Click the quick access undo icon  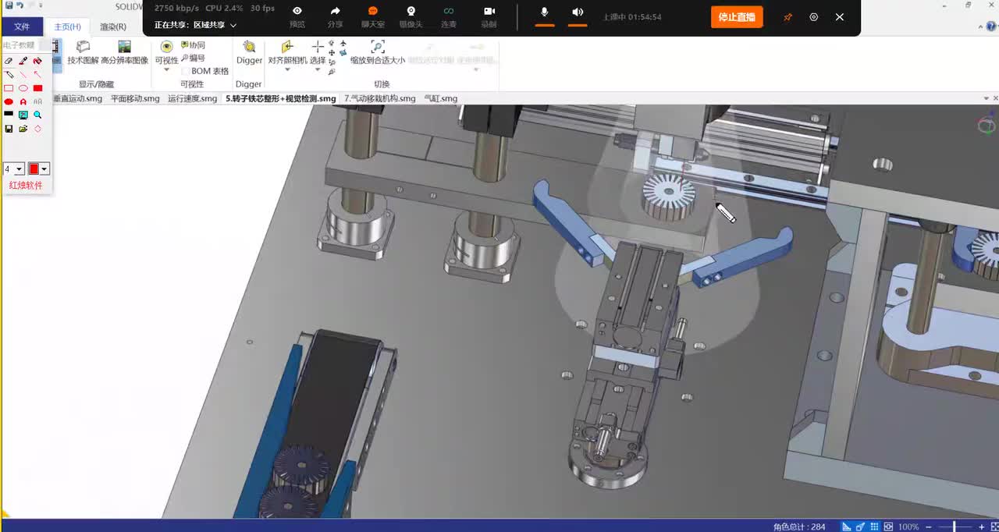20,5
